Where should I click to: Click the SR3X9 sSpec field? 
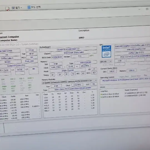(x=11, y=62)
